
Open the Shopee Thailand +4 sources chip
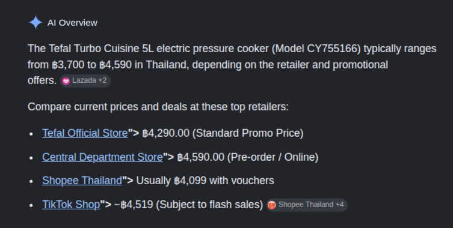pyautogui.click(x=307, y=205)
